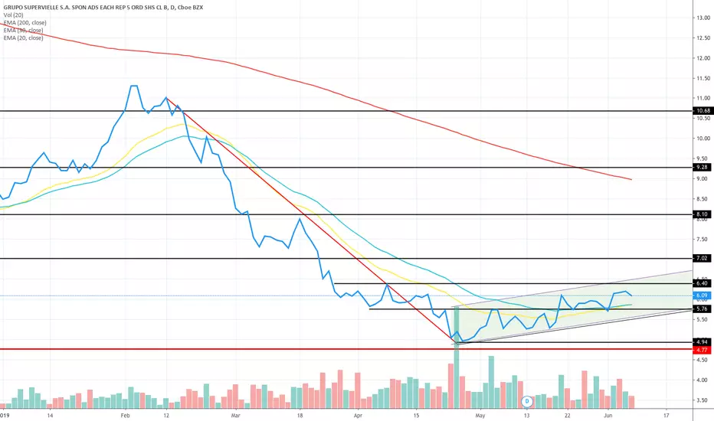714x421 pixels.
Task: Click the 3.50 price scale value
Action: (x=703, y=400)
